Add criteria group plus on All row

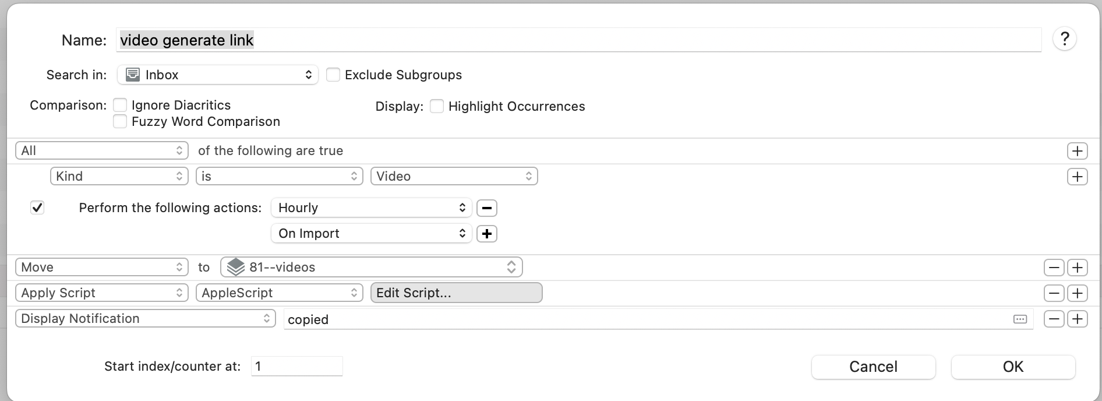(x=1077, y=151)
